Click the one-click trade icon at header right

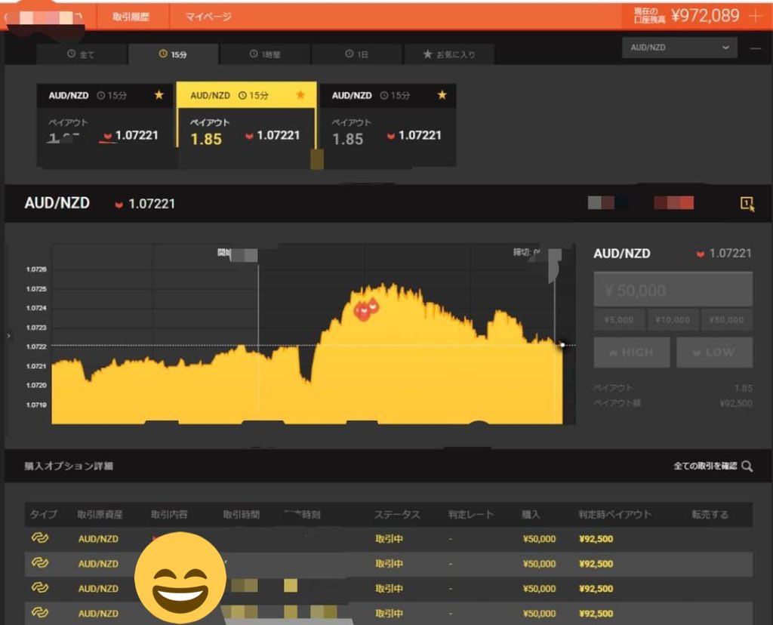[x=747, y=204]
